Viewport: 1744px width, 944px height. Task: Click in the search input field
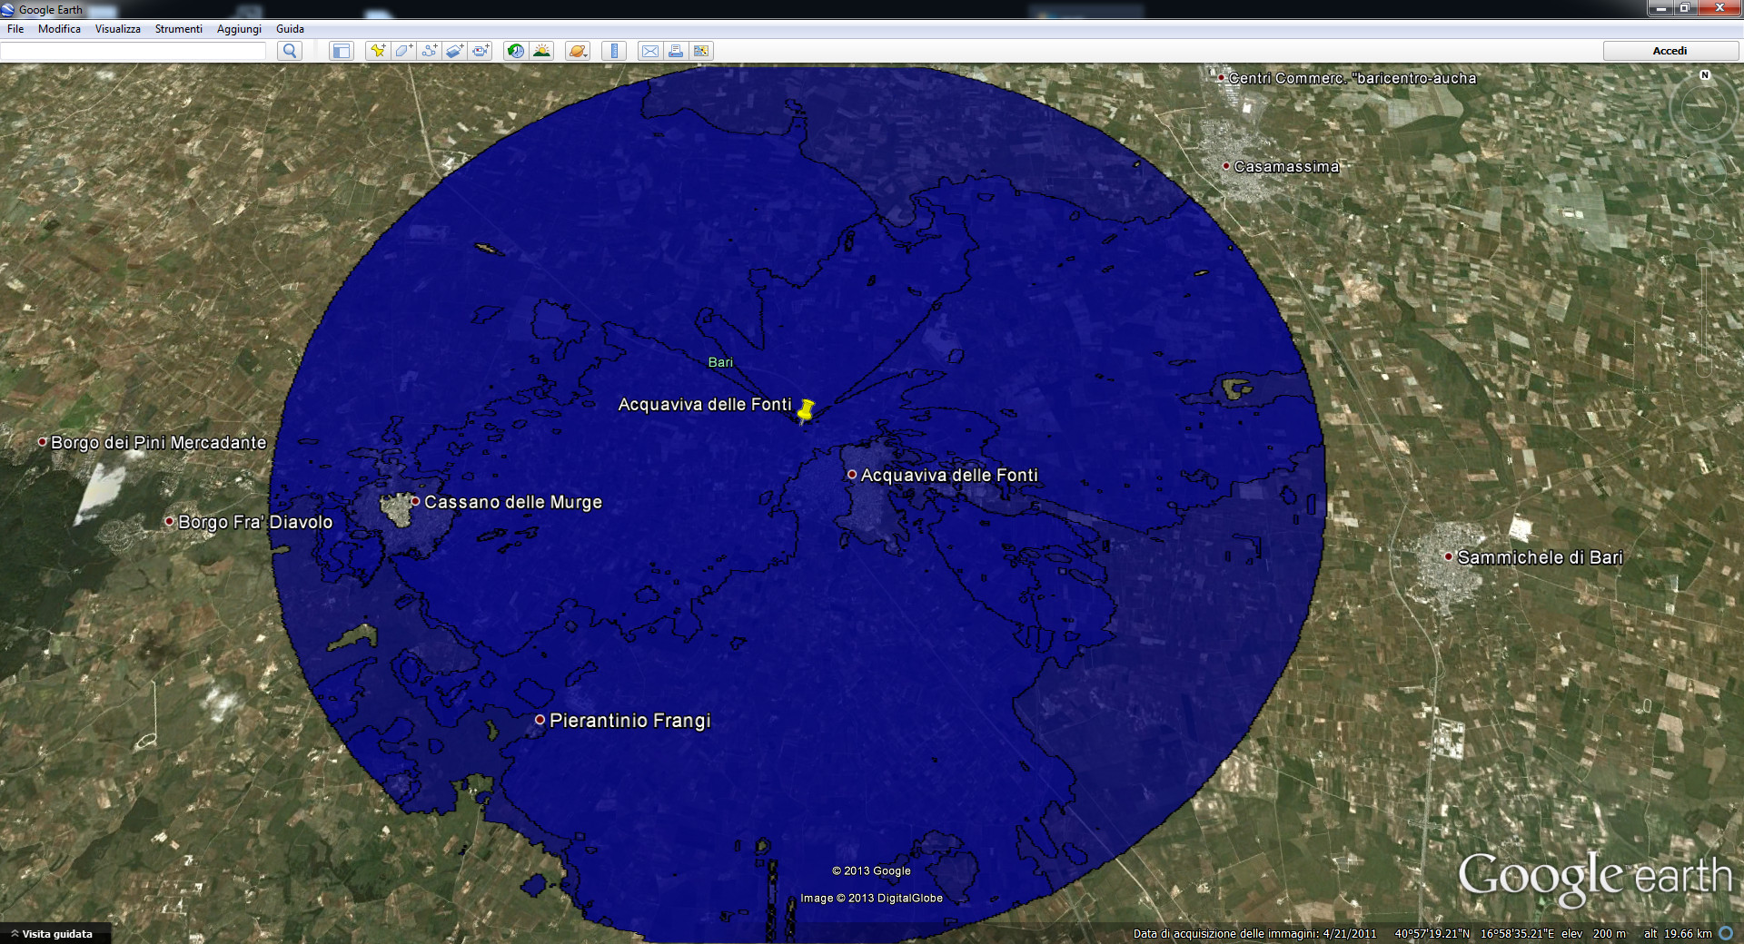coord(134,51)
